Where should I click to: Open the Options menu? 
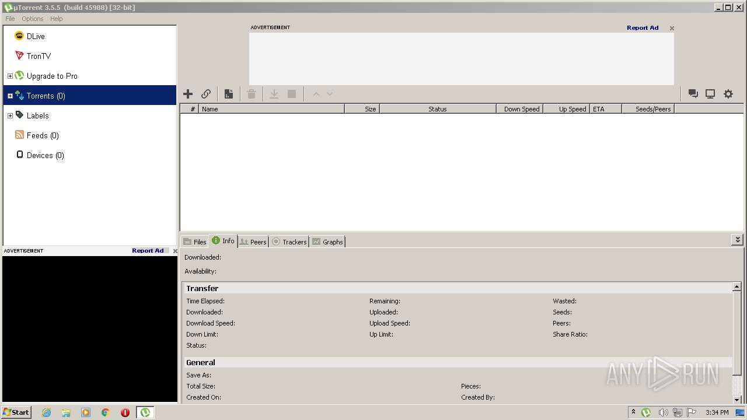(x=33, y=19)
